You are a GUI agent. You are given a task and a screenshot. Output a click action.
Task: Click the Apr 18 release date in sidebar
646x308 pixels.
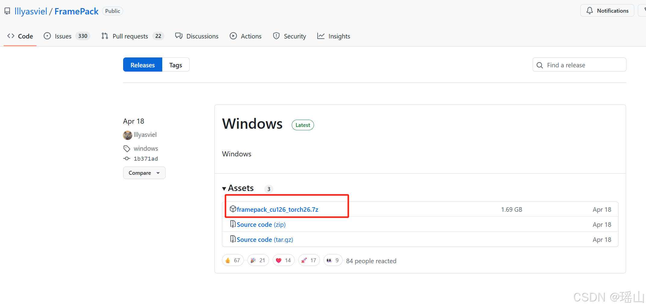pos(134,121)
